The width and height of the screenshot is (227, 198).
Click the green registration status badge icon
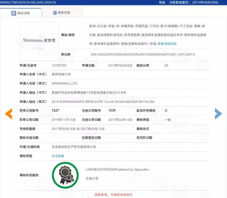(x=66, y=174)
